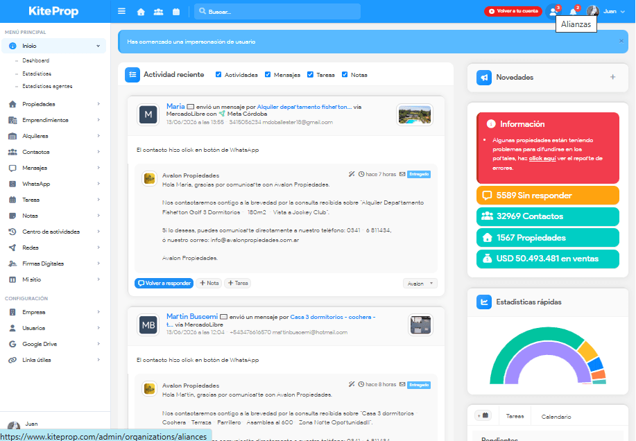
Task: Expand Novedades with the plus icon
Action: 613,77
